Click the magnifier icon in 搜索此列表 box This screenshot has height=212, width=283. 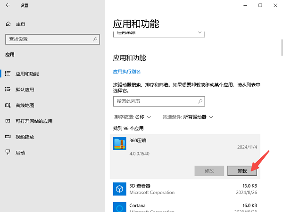200,101
